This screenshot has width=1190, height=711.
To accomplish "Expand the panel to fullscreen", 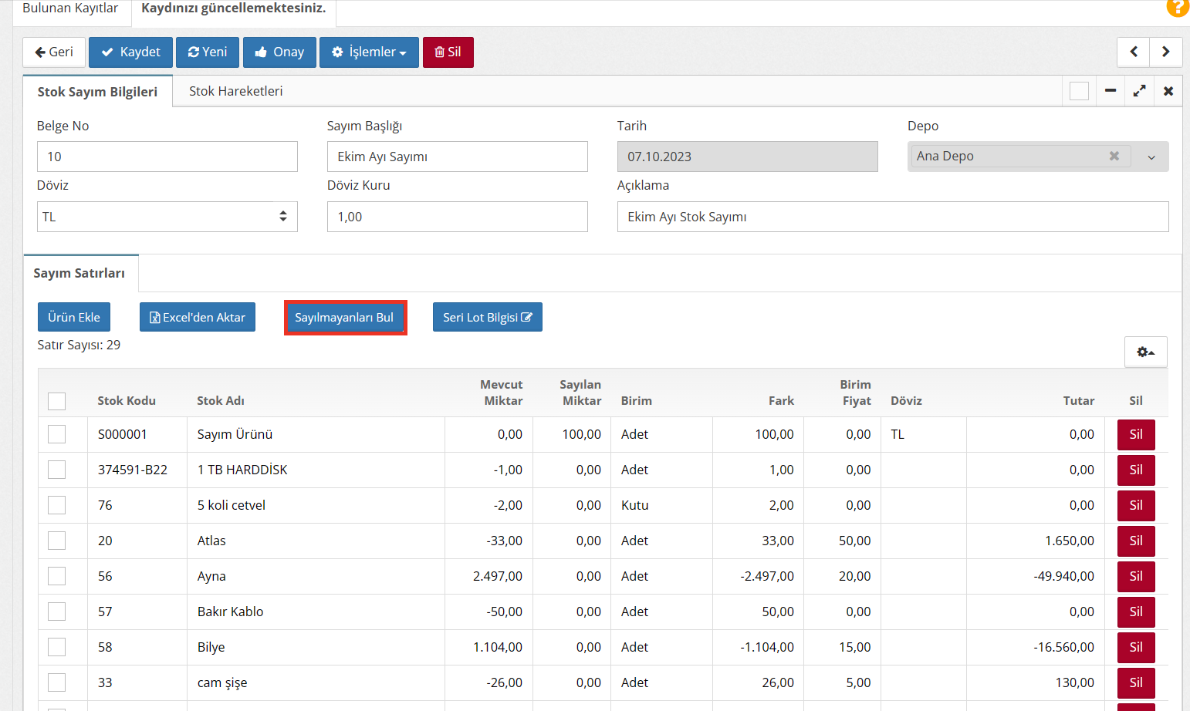I will (1139, 91).
